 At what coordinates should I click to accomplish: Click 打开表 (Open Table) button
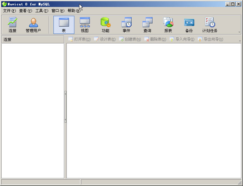pos(79,39)
